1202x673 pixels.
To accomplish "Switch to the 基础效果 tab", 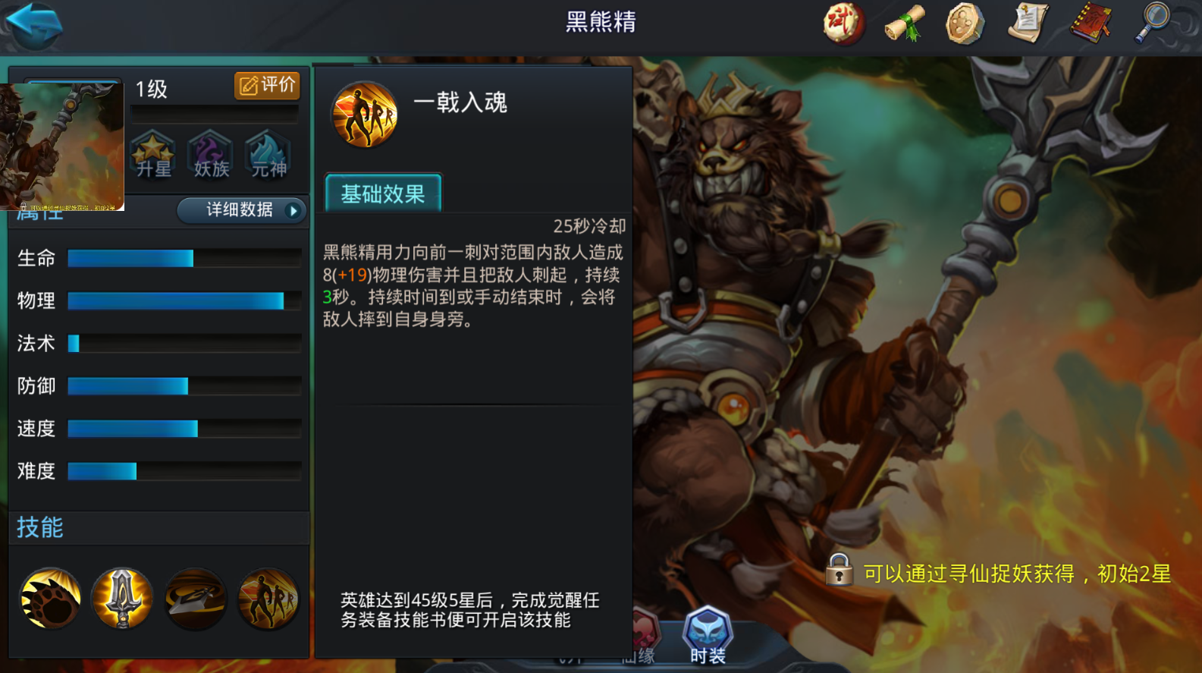I will click(383, 193).
